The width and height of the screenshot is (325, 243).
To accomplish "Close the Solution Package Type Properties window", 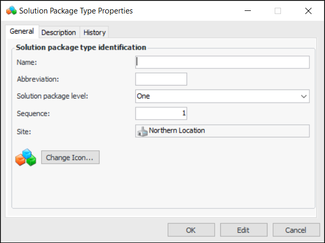I will tap(309, 10).
